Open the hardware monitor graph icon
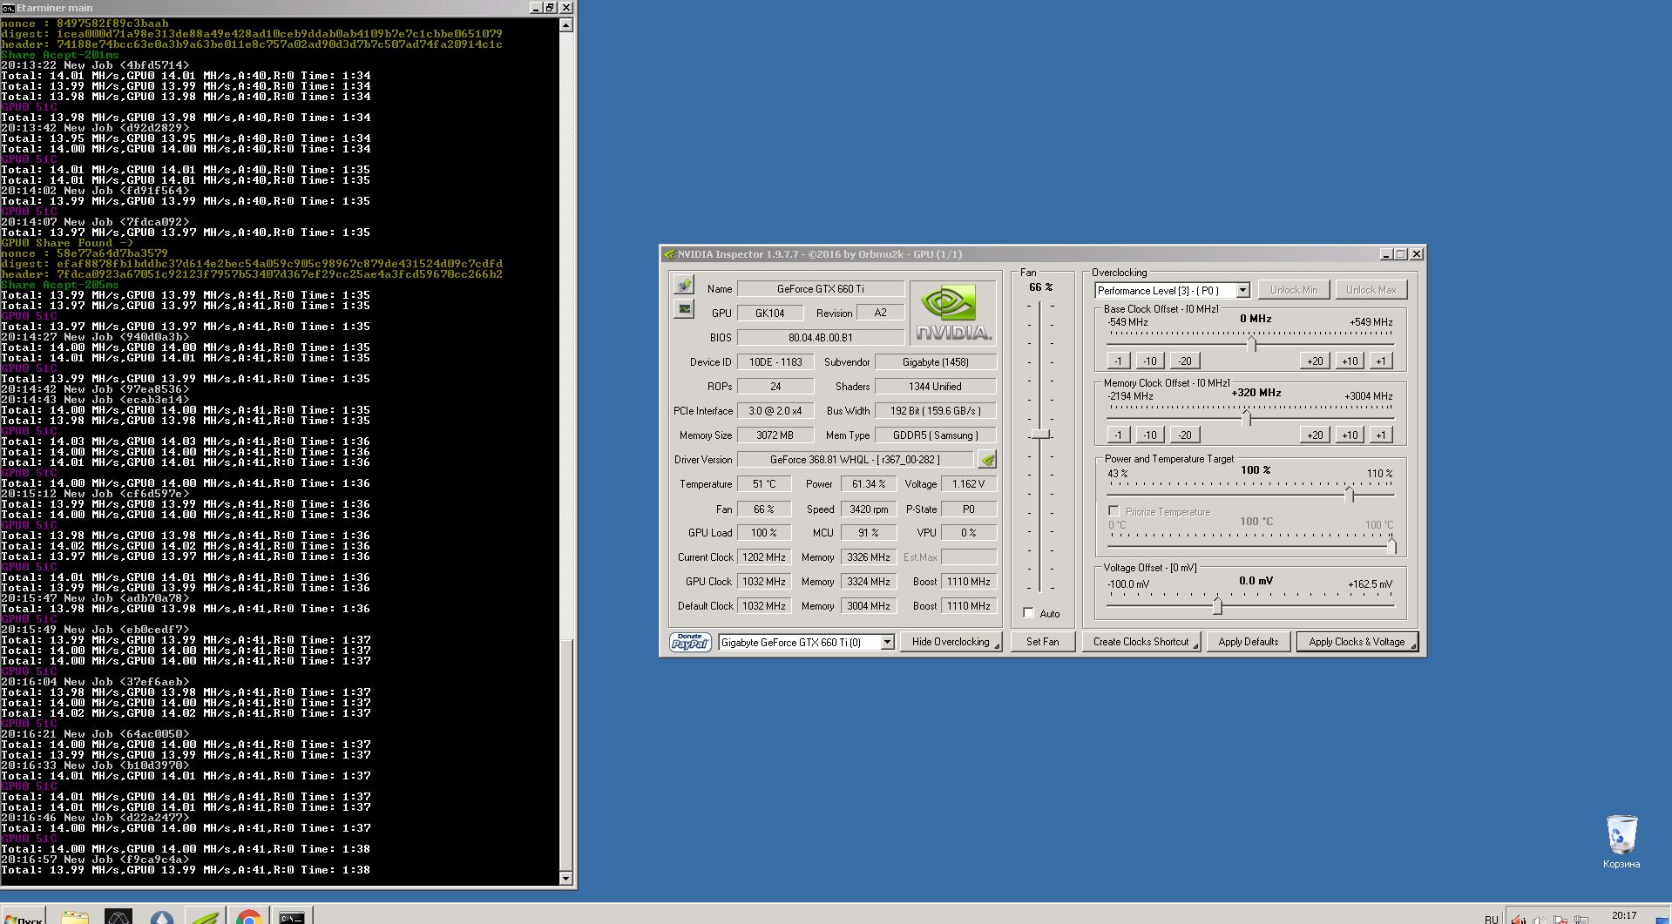Viewport: 1672px width, 924px height. point(684,309)
